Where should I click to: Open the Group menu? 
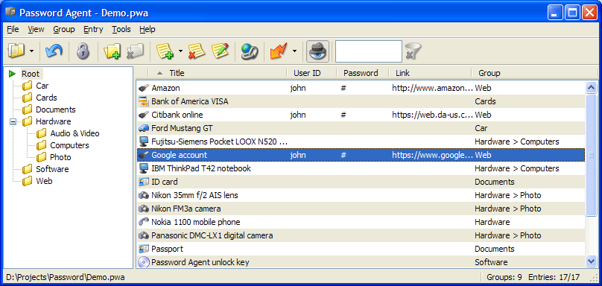click(x=64, y=29)
